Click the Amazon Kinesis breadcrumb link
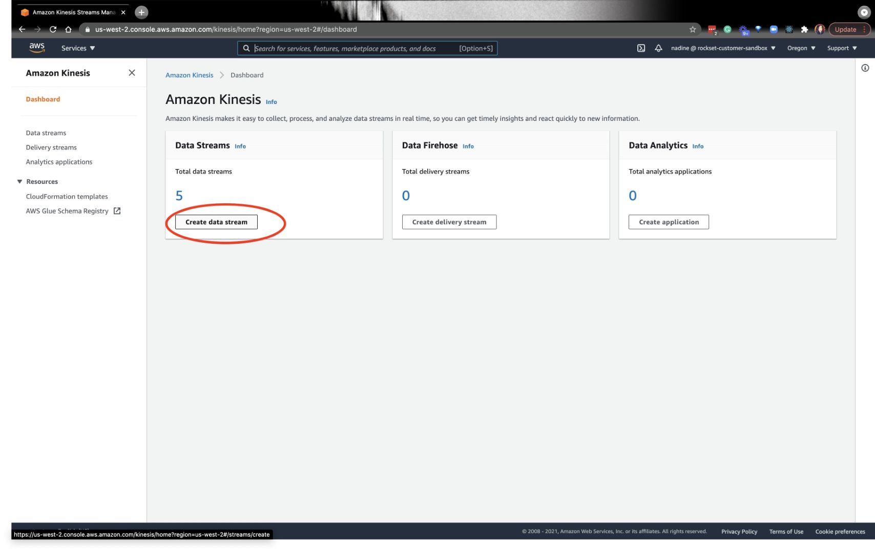Image resolution: width=875 pixels, height=553 pixels. coord(189,75)
